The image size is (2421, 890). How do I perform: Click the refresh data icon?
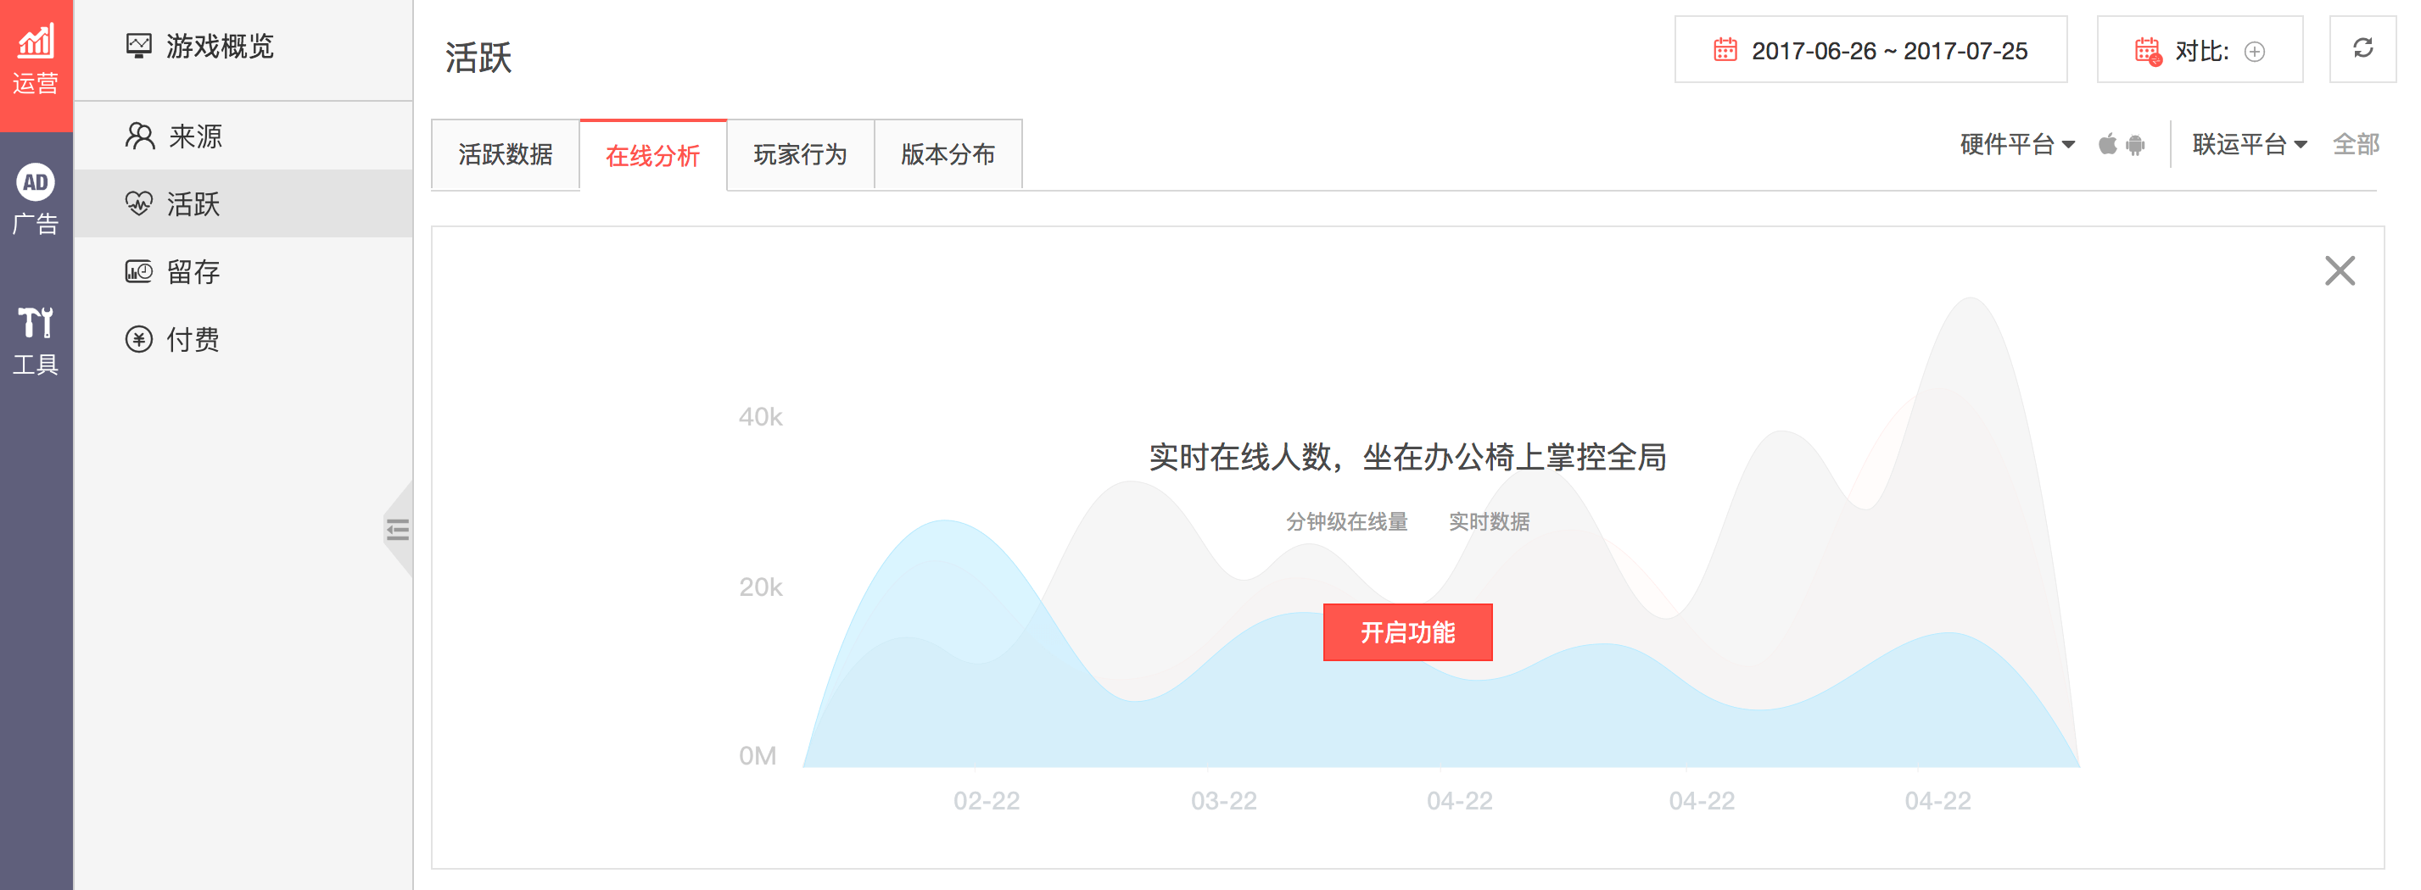(2362, 49)
